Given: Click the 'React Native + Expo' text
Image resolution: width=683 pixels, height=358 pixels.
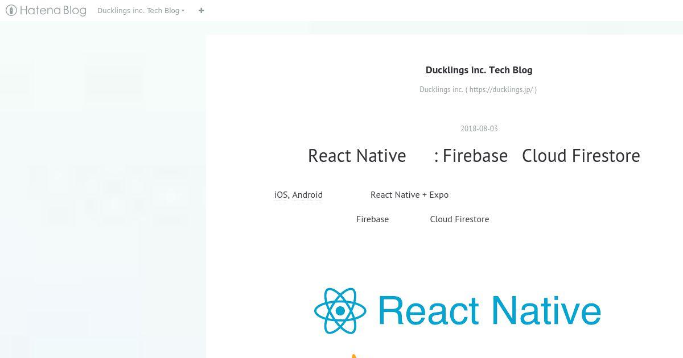Looking at the screenshot, I should 409,194.
